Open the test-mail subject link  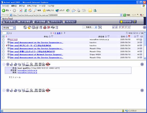pos(13,40)
